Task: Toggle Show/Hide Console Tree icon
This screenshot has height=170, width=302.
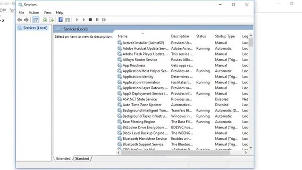Action: (36, 20)
